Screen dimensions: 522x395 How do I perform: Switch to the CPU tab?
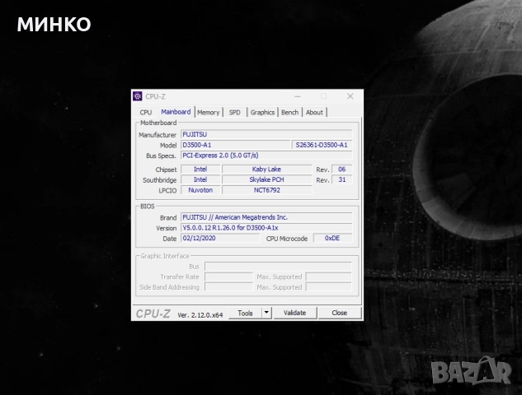tap(146, 113)
